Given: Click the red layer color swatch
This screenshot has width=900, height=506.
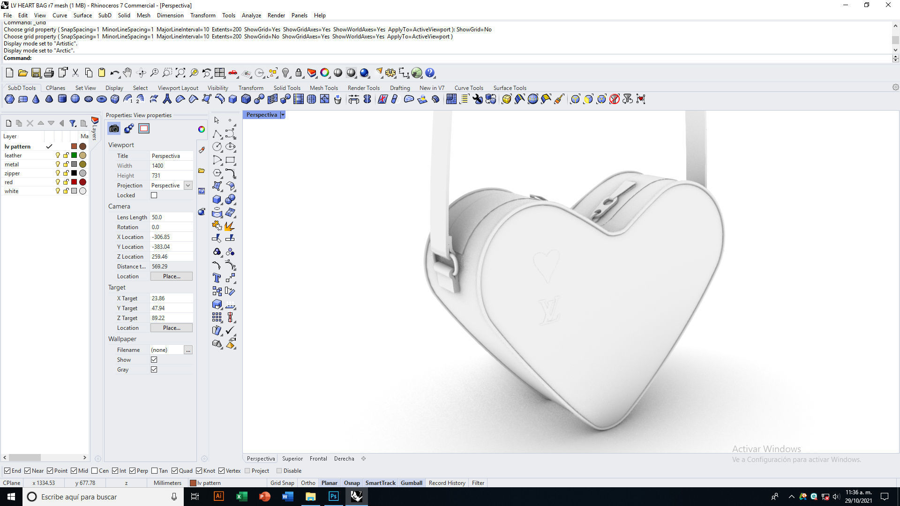Looking at the screenshot, I should pyautogui.click(x=74, y=182).
